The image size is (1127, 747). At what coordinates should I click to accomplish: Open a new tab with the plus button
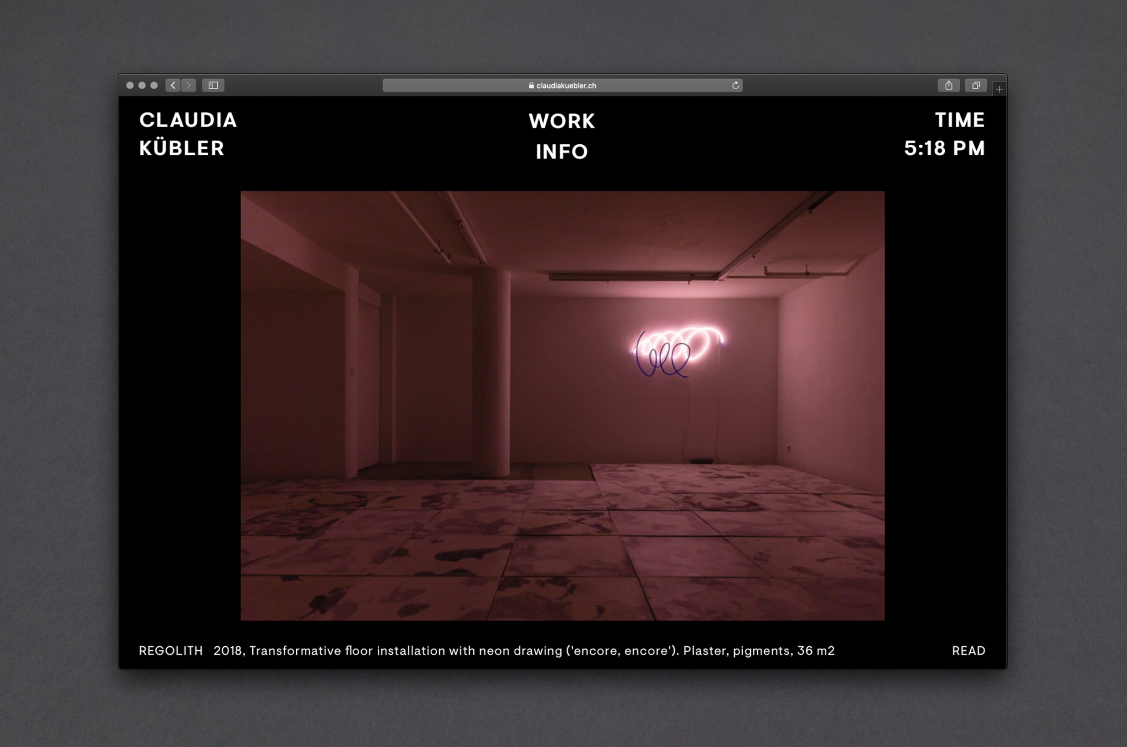point(999,89)
